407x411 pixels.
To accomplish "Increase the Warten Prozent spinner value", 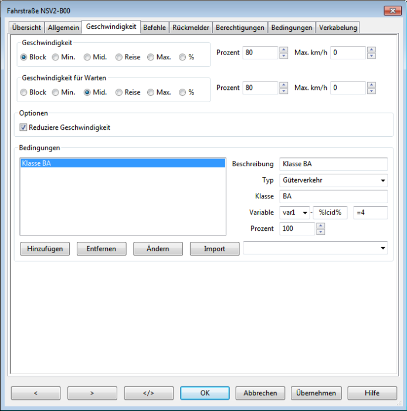I will click(284, 85).
